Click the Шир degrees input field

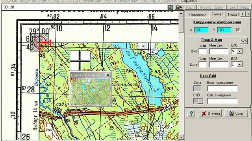[x=203, y=51]
